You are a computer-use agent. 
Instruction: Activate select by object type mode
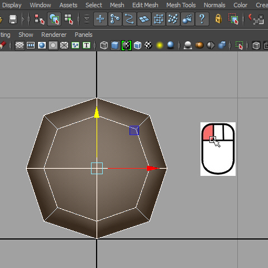(54, 19)
